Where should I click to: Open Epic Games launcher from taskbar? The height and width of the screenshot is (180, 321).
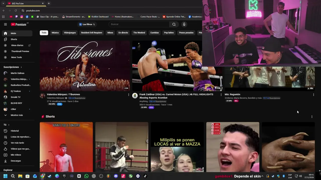pos(64,176)
